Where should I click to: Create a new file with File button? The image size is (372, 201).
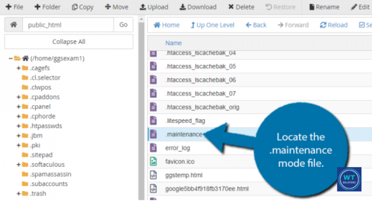pos(15,7)
